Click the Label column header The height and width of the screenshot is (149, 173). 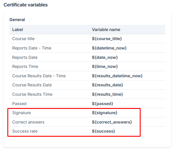click(x=18, y=30)
